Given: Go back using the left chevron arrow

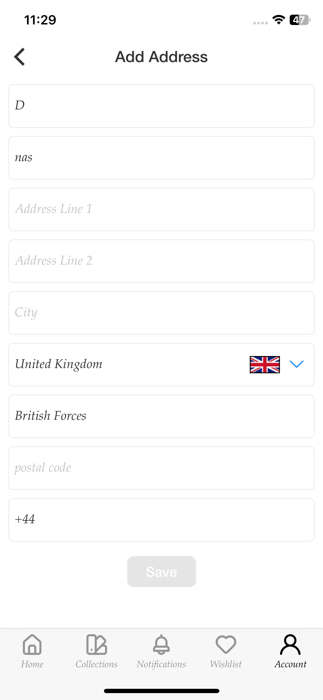Looking at the screenshot, I should (20, 57).
